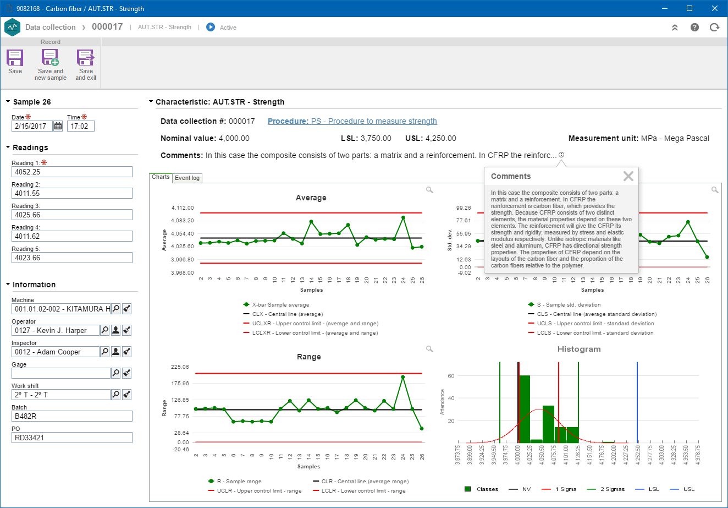Viewport: 728px width, 508px height.
Task: Click the Batch input field
Action: click(72, 416)
